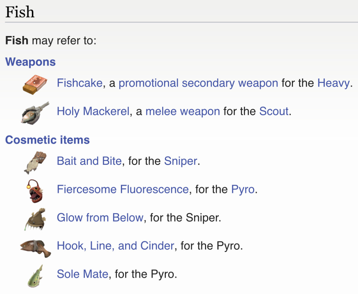Follow the melee weapon link
The height and width of the screenshot is (294, 358).
tap(183, 111)
